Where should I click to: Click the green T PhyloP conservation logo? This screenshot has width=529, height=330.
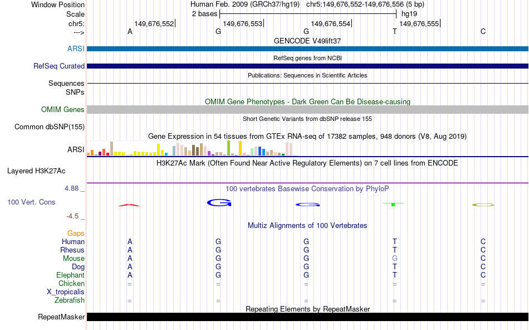pyautogui.click(x=393, y=205)
